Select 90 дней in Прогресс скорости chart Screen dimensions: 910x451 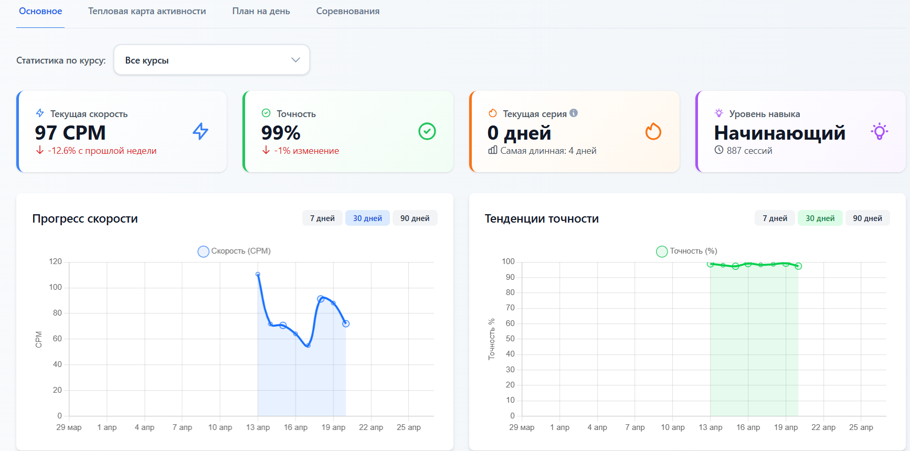[415, 218]
